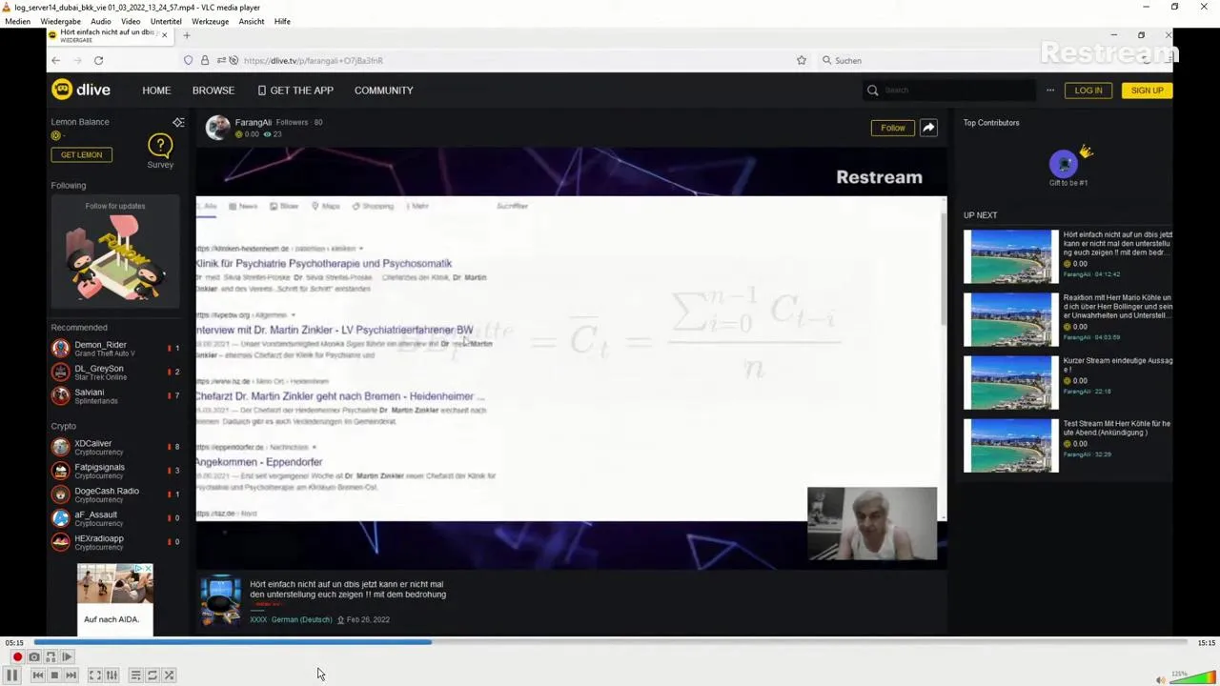Click the LOG IN button

click(1088, 91)
